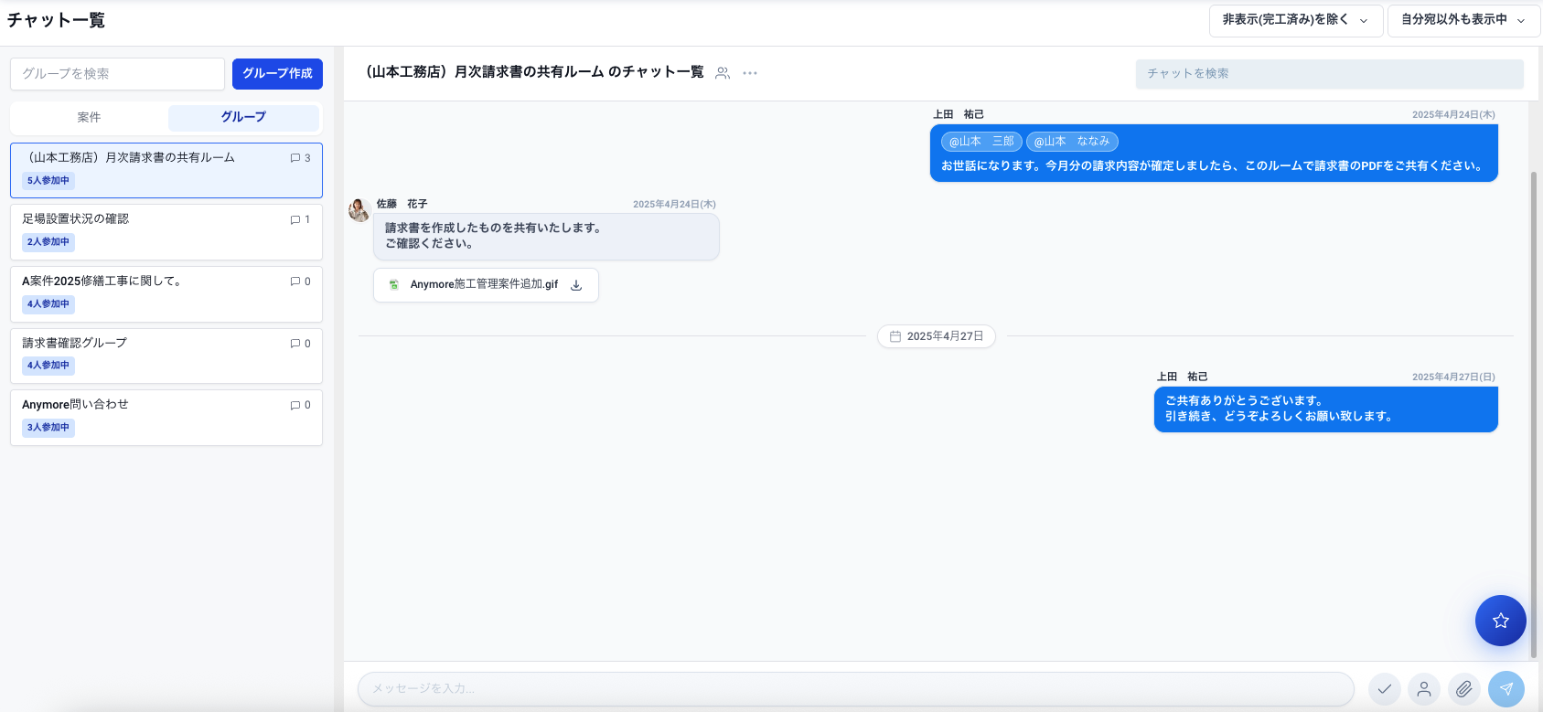1543x712 pixels.
Task: Click the お世話になります message text
Action: pos(1211,166)
